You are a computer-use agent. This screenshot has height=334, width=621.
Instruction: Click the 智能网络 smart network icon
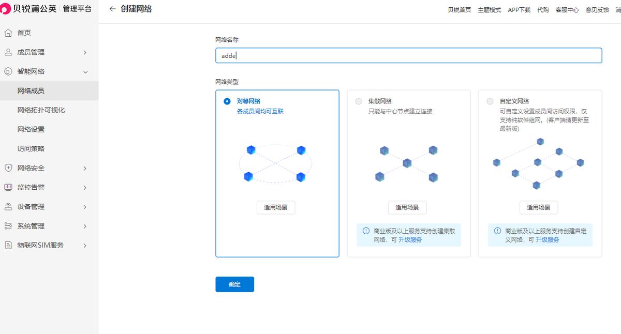[8, 71]
